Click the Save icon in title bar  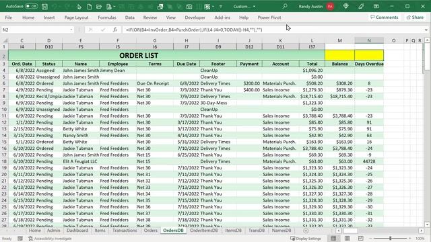(44, 6)
